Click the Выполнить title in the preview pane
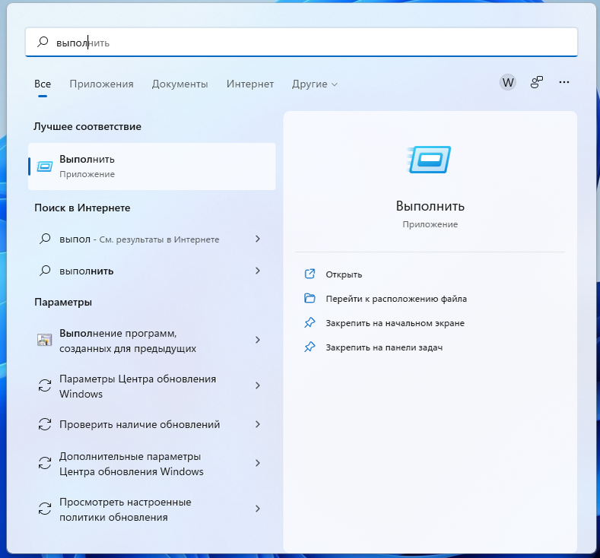Image resolution: width=600 pixels, height=558 pixels. tap(430, 206)
